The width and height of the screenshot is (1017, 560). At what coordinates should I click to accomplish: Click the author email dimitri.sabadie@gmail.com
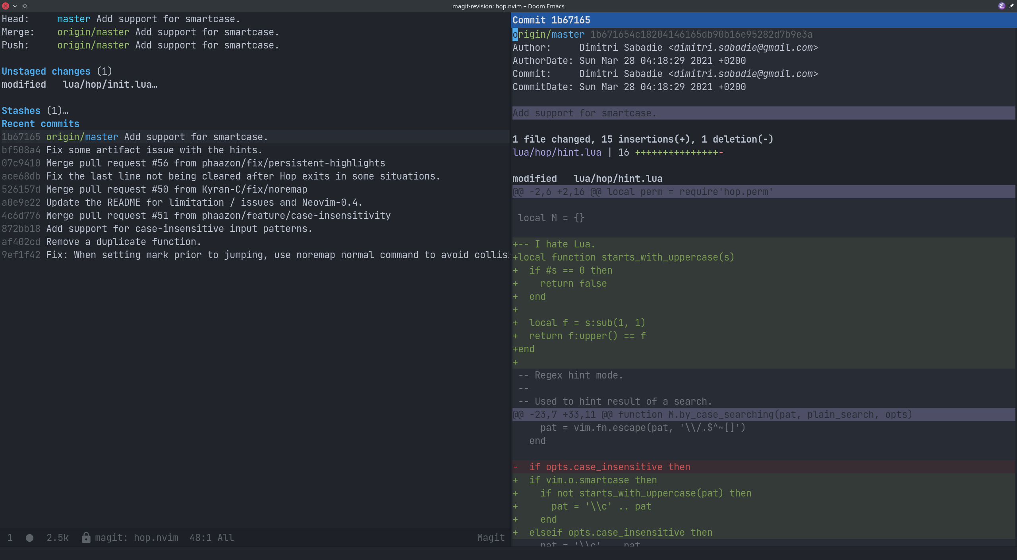[x=743, y=47]
